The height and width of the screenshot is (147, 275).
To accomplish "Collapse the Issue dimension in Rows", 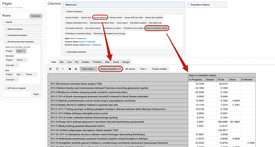I will 5,22.
